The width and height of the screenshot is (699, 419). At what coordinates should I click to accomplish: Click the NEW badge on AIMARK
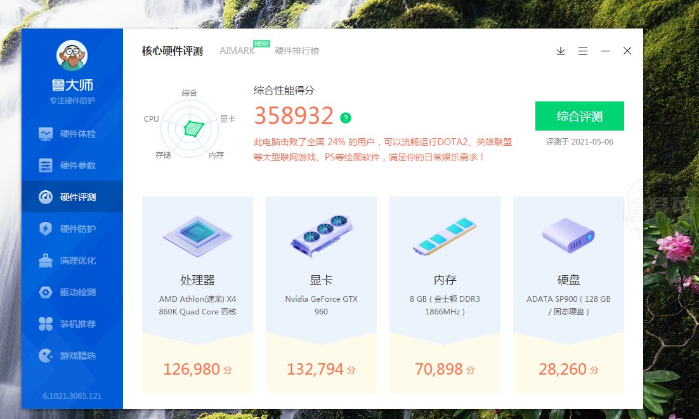[x=261, y=44]
